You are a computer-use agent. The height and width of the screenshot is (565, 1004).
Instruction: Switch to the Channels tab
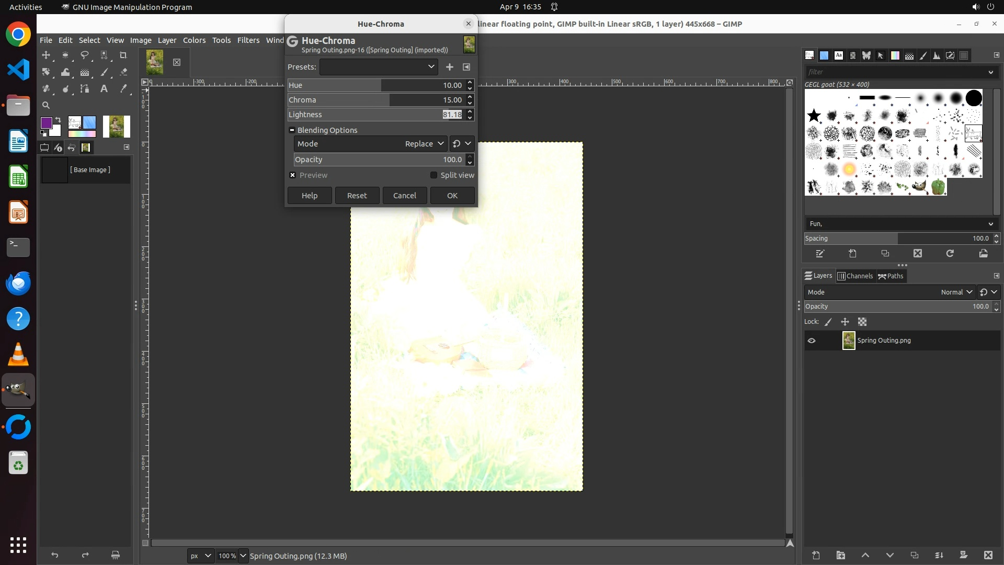855,276
